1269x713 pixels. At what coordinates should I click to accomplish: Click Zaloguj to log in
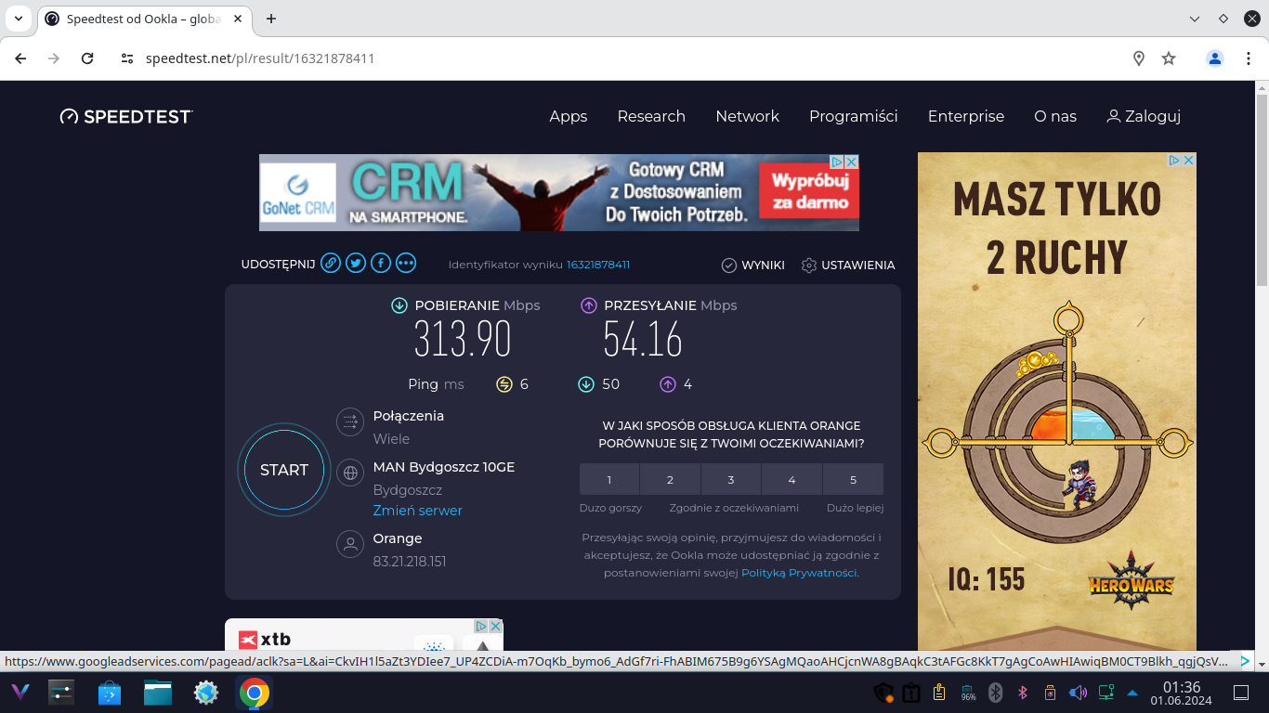(1144, 116)
